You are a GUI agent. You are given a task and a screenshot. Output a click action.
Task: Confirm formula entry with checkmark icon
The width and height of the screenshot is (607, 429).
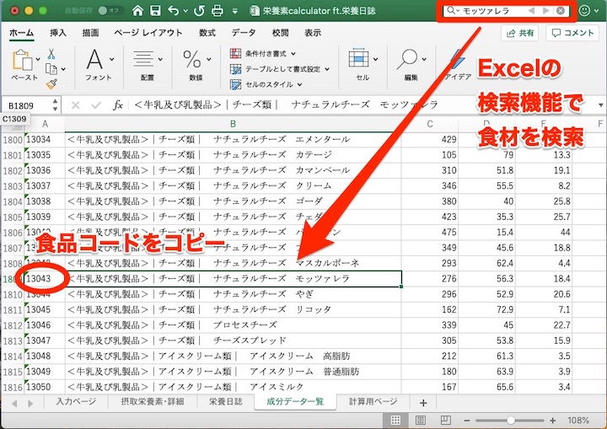click(96, 105)
